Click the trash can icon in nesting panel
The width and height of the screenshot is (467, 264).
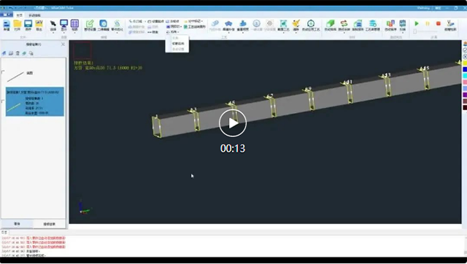point(18,53)
